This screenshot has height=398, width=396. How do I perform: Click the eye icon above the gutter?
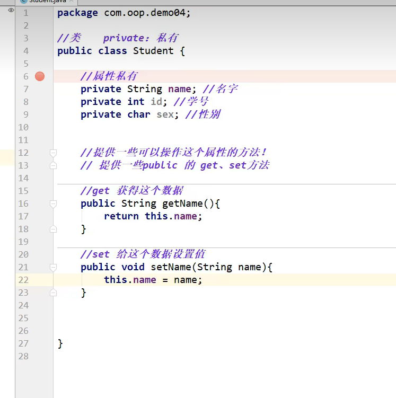[x=11, y=10]
